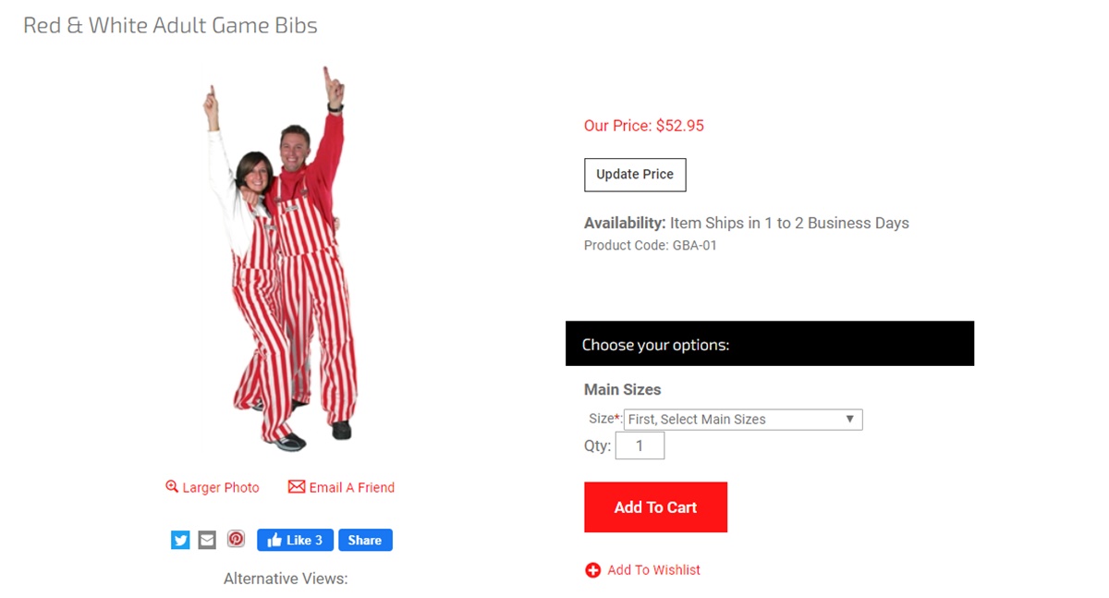Click the Pinterest share icon
Viewport: 1109px width, 598px height.
pos(236,539)
